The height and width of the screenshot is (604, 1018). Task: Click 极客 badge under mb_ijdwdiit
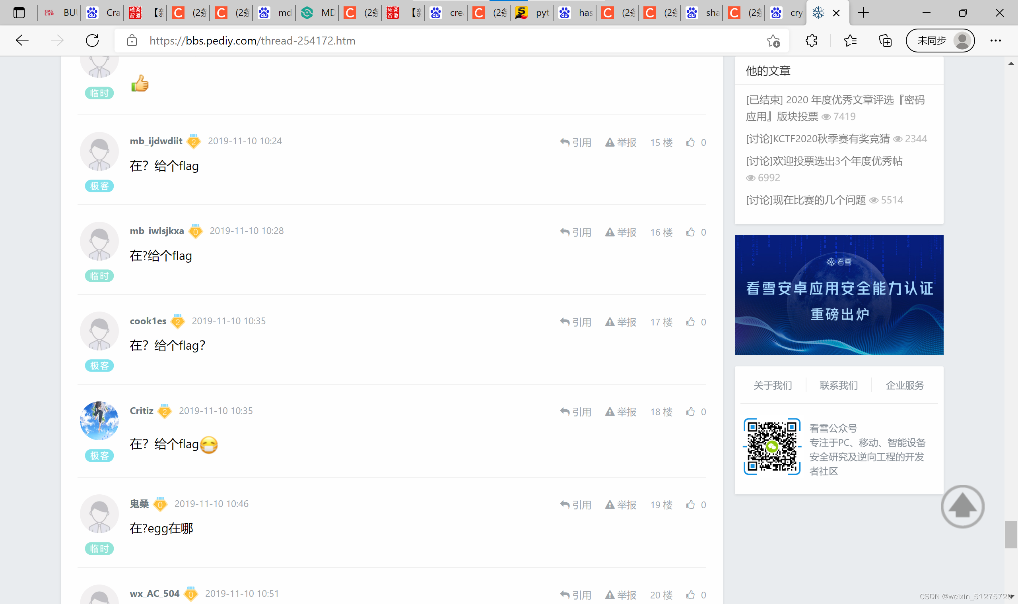point(99,186)
